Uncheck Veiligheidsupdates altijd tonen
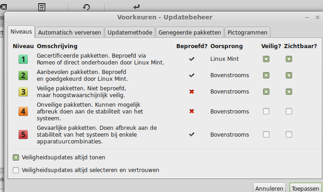 [16, 158]
